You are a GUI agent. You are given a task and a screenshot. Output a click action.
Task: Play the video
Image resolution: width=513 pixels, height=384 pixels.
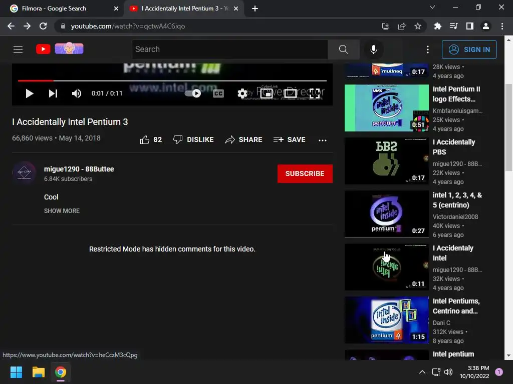click(x=30, y=93)
